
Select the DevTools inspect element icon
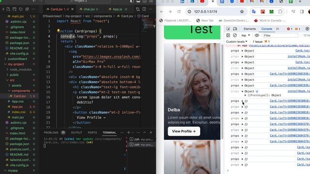tap(228, 29)
